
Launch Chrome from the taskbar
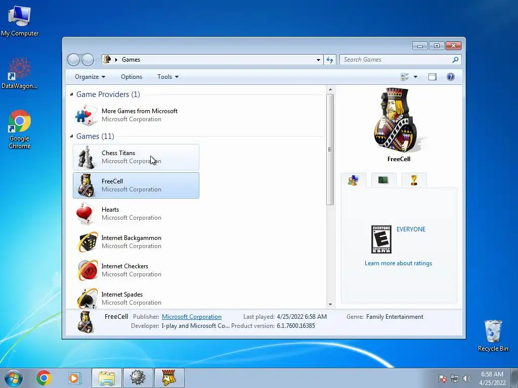[x=44, y=378]
